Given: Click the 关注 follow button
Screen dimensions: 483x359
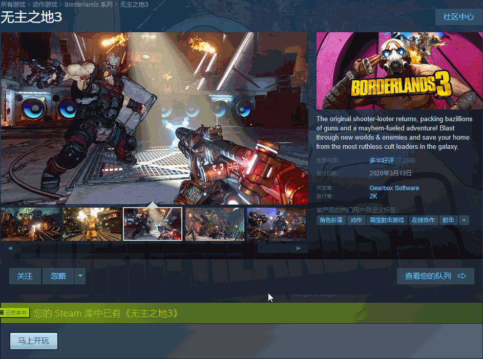Looking at the screenshot, I should click(25, 276).
